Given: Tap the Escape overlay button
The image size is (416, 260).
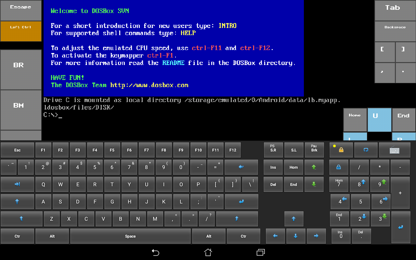Looking at the screenshot, I should tap(21, 10).
